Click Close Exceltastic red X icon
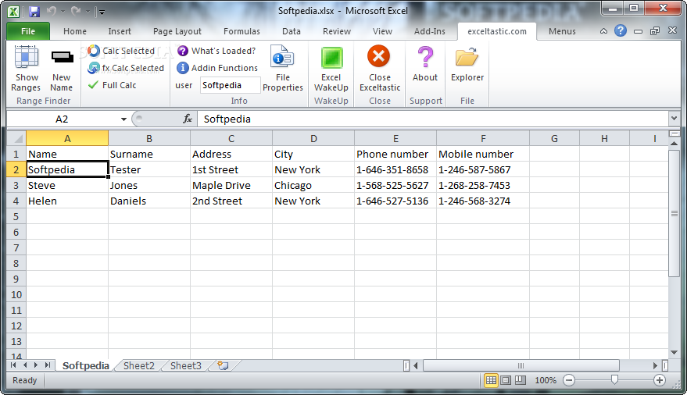 tap(378, 56)
